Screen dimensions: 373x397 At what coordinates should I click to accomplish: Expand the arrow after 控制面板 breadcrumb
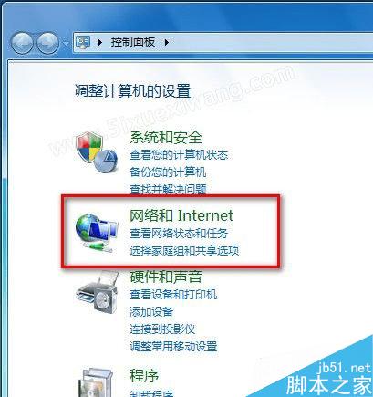(167, 42)
